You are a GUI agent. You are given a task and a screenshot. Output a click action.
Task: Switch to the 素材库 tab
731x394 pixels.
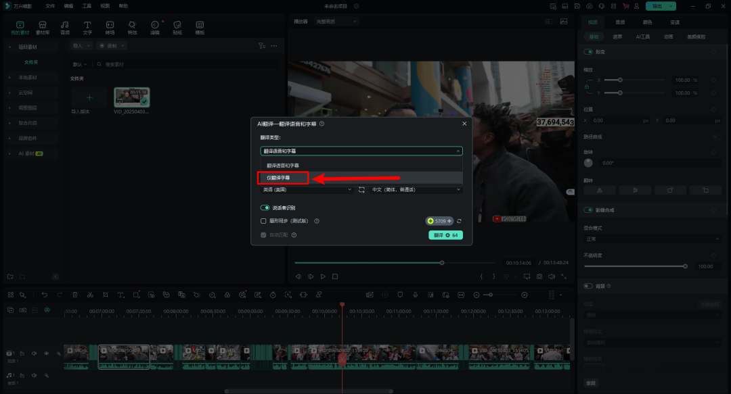point(43,28)
